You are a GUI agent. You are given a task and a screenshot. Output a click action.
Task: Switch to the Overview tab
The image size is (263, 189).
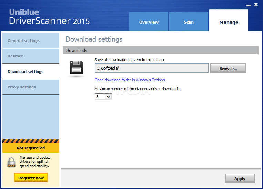coord(149,22)
